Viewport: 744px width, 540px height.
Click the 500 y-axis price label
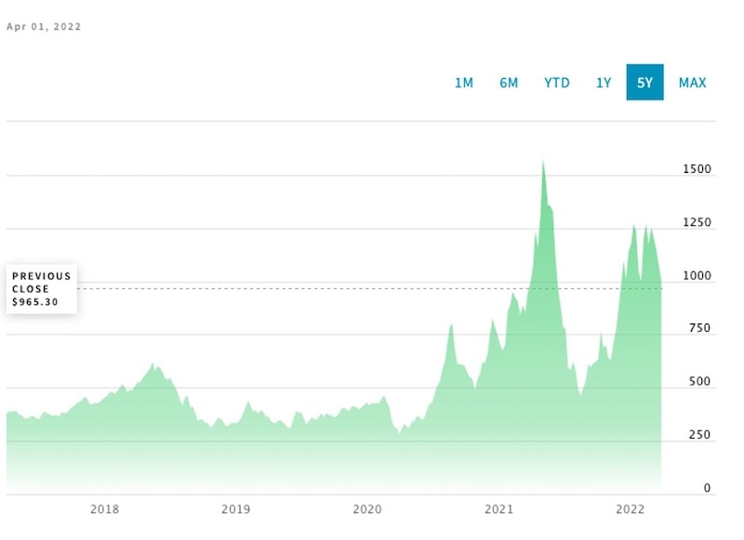(x=698, y=382)
